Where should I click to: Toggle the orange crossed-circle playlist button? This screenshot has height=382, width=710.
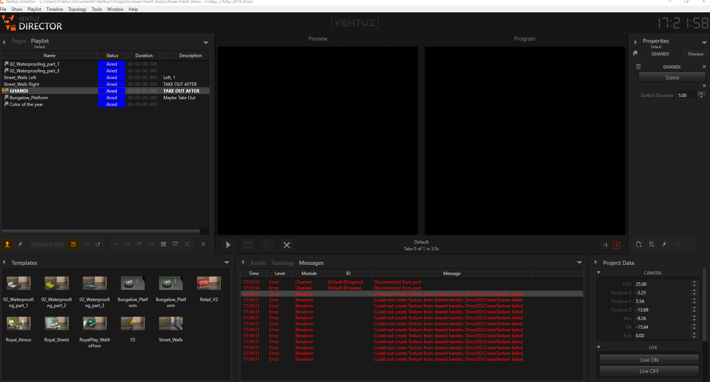(x=73, y=244)
